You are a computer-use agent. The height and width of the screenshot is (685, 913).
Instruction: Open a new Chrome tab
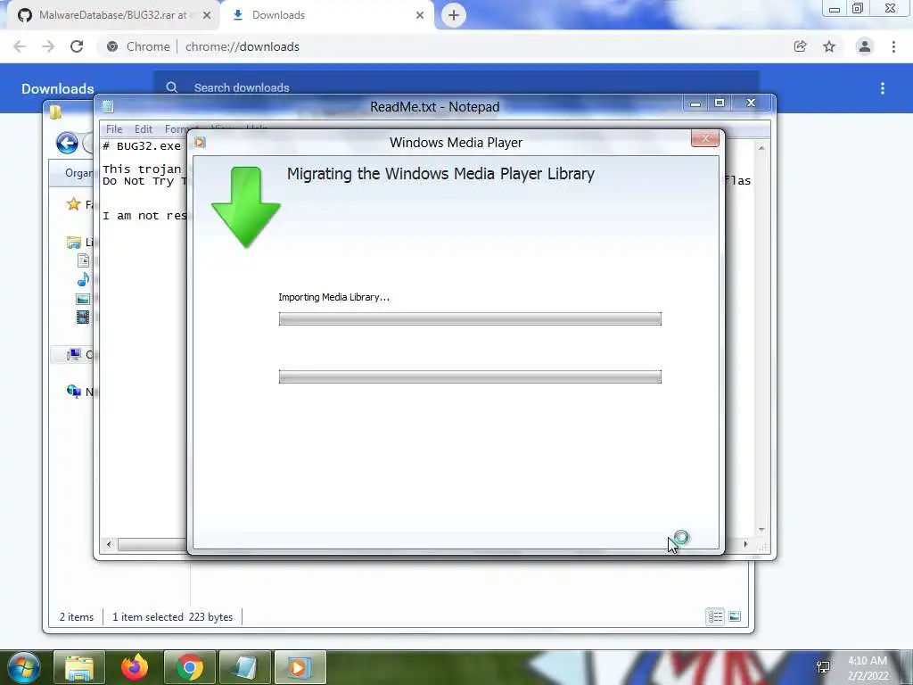tap(454, 15)
